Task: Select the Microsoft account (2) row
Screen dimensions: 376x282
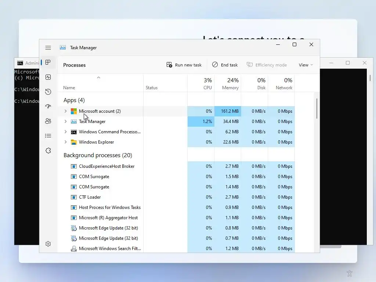Action: pyautogui.click(x=176, y=111)
